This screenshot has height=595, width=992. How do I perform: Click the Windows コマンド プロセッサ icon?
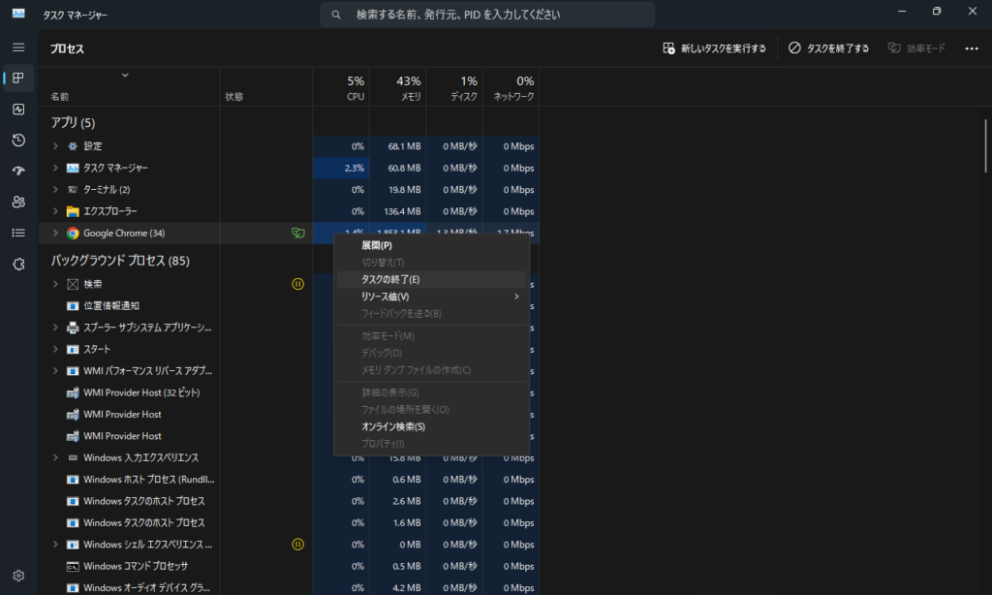point(73,566)
